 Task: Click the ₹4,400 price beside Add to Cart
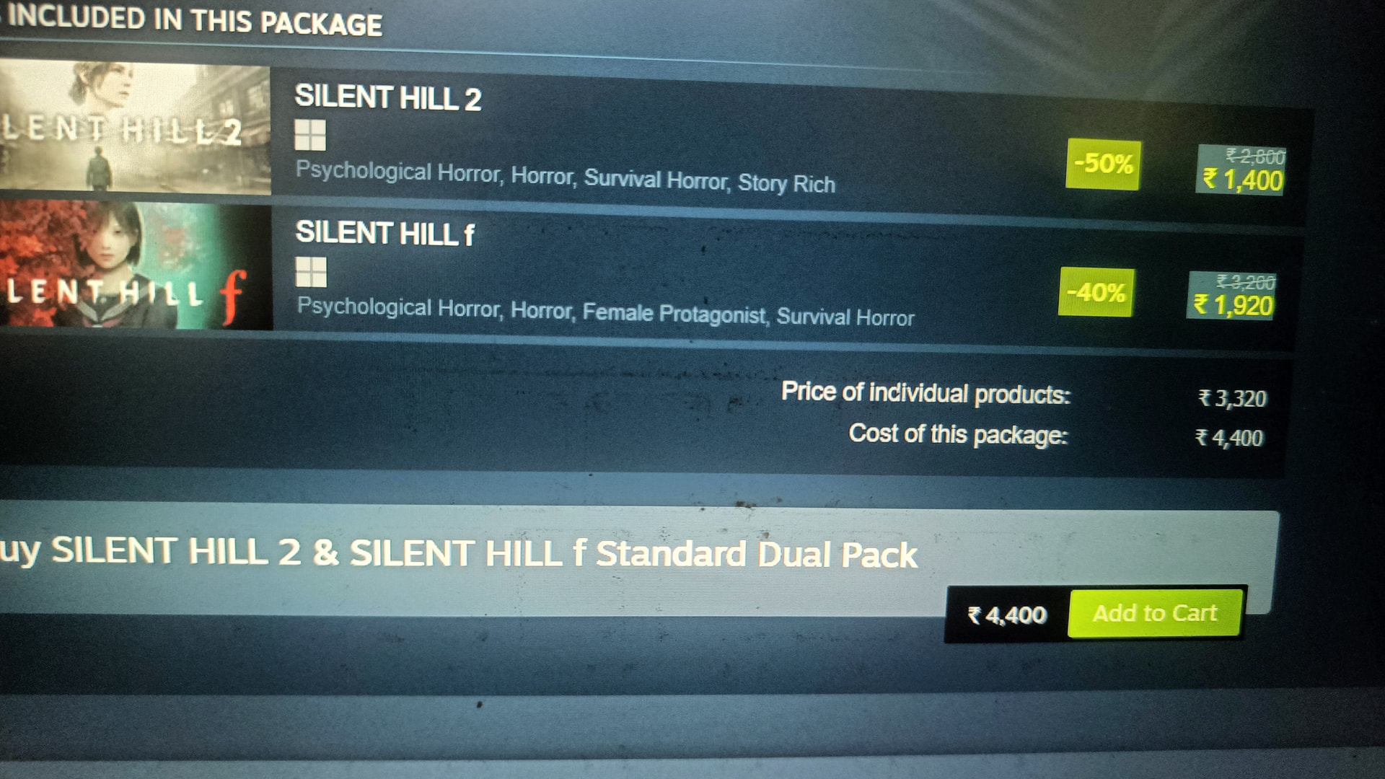pos(1007,615)
